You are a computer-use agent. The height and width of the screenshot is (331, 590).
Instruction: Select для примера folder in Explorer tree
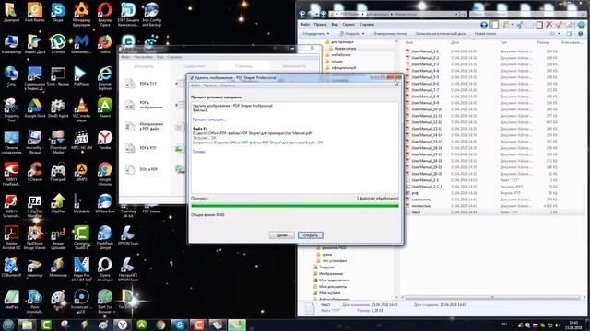pos(339,42)
